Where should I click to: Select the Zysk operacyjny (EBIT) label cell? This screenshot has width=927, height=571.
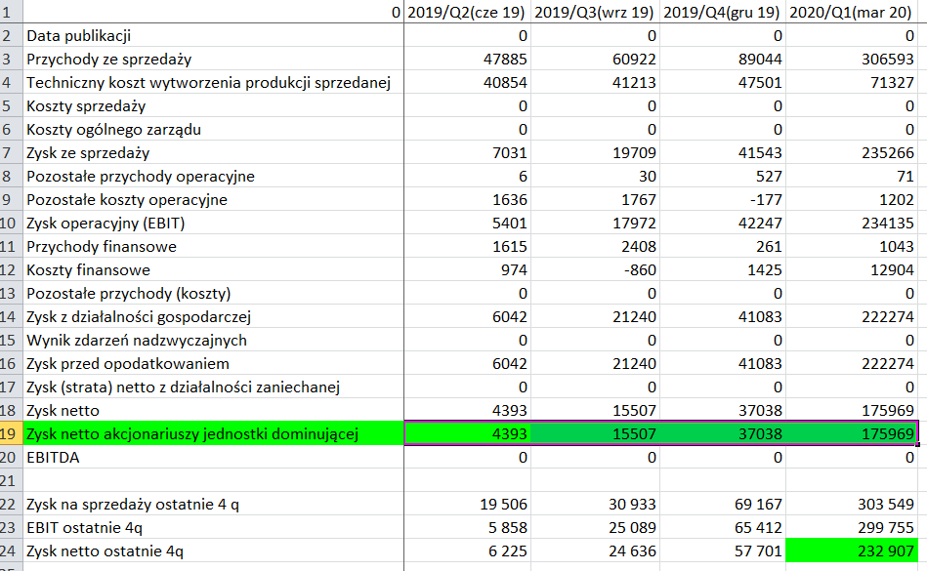(212, 224)
